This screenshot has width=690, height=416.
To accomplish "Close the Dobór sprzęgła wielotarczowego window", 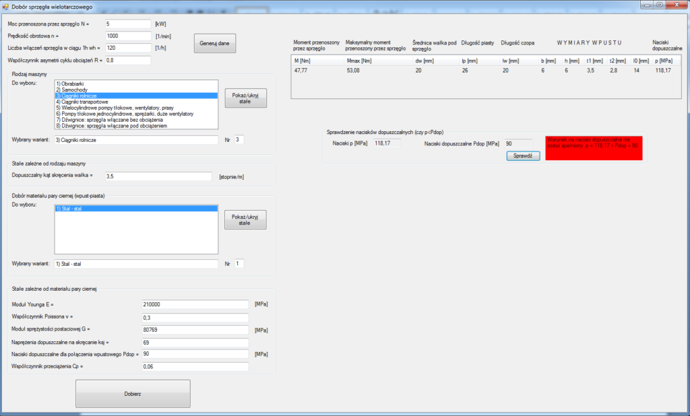I will coord(677,5).
